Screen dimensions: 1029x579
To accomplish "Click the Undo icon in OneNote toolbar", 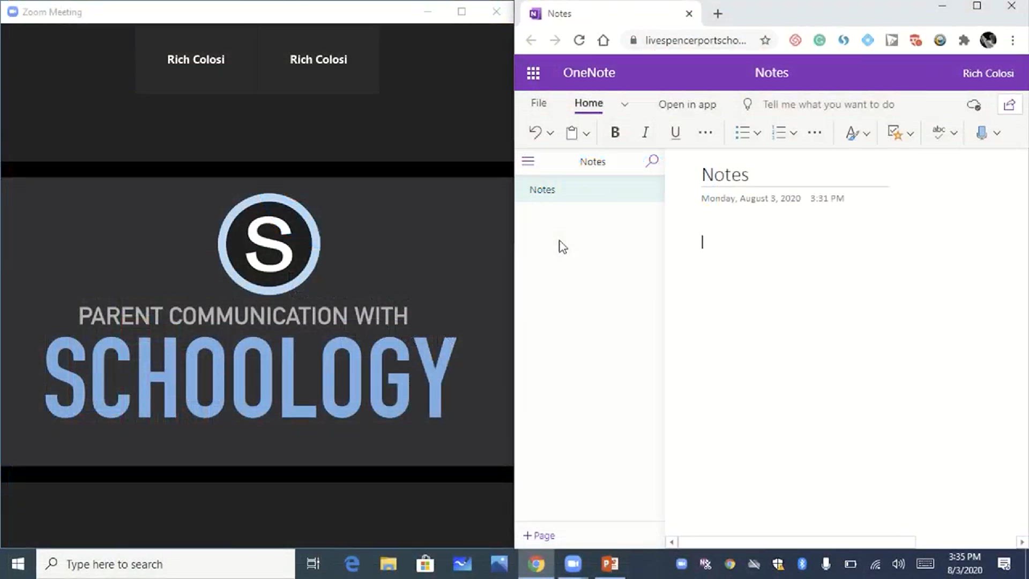I will (x=535, y=132).
